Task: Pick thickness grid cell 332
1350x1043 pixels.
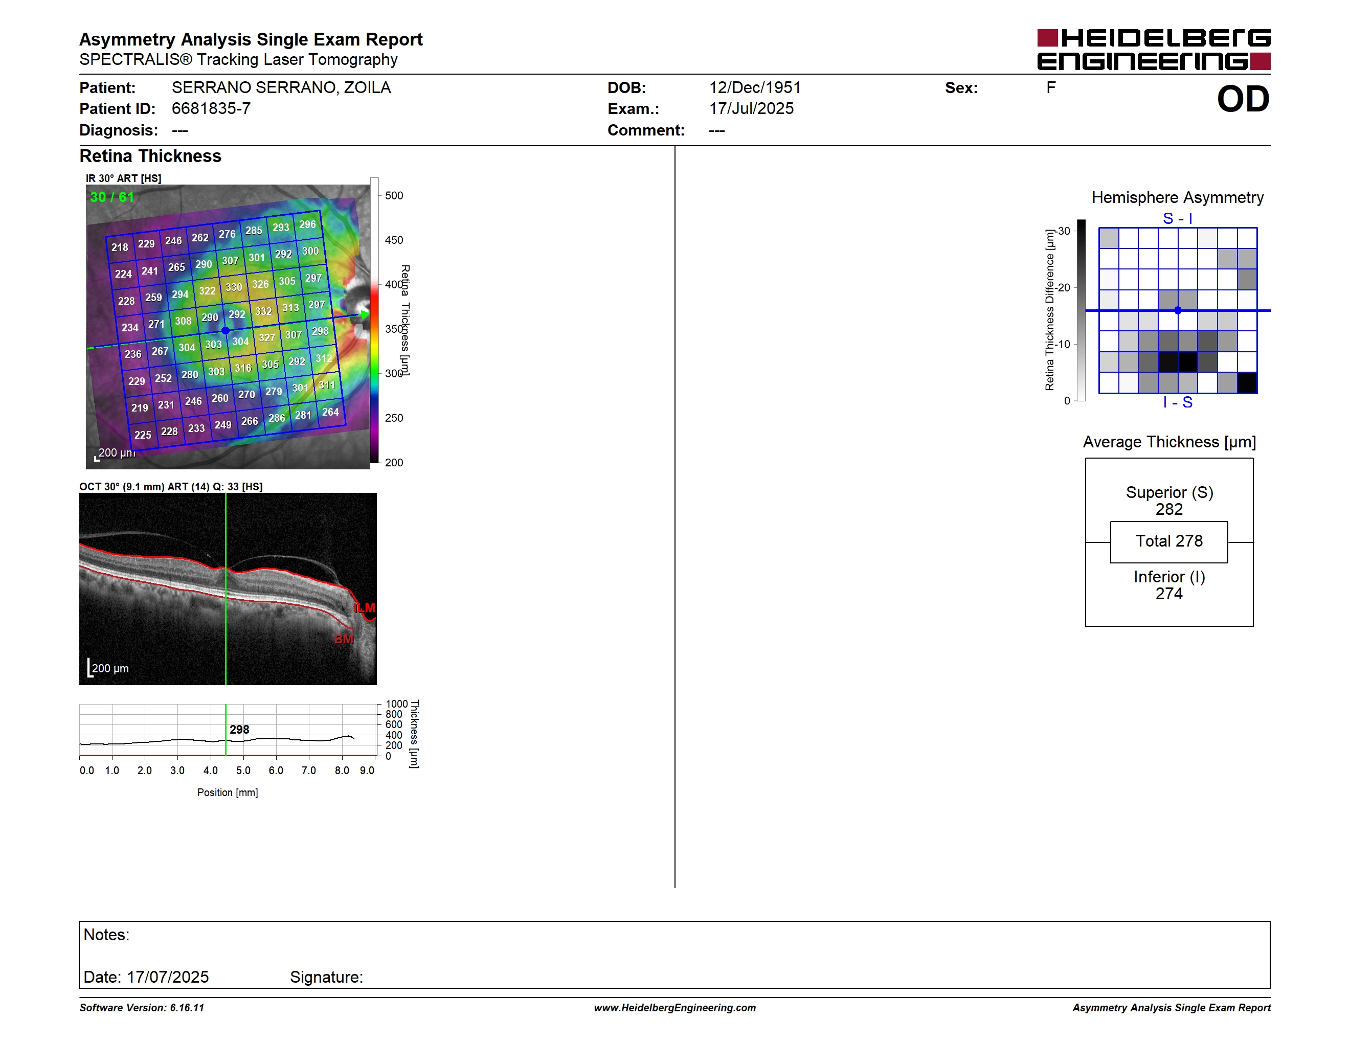Action: [x=263, y=311]
